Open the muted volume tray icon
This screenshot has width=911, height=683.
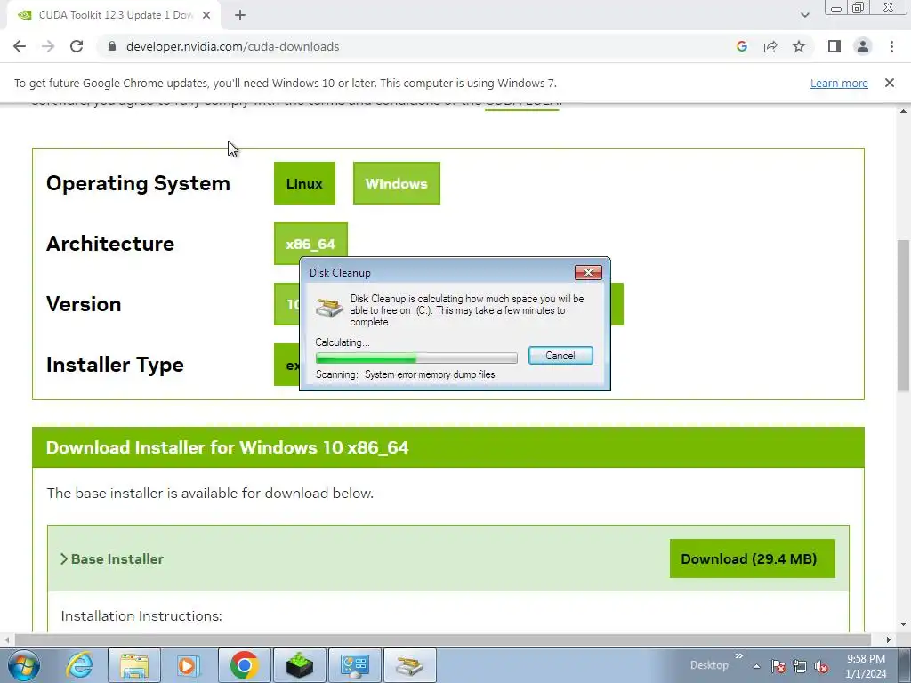821,667
